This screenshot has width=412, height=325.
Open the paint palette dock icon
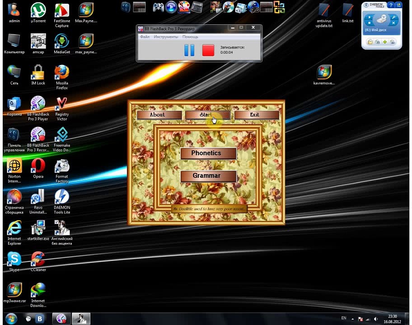point(184,7)
